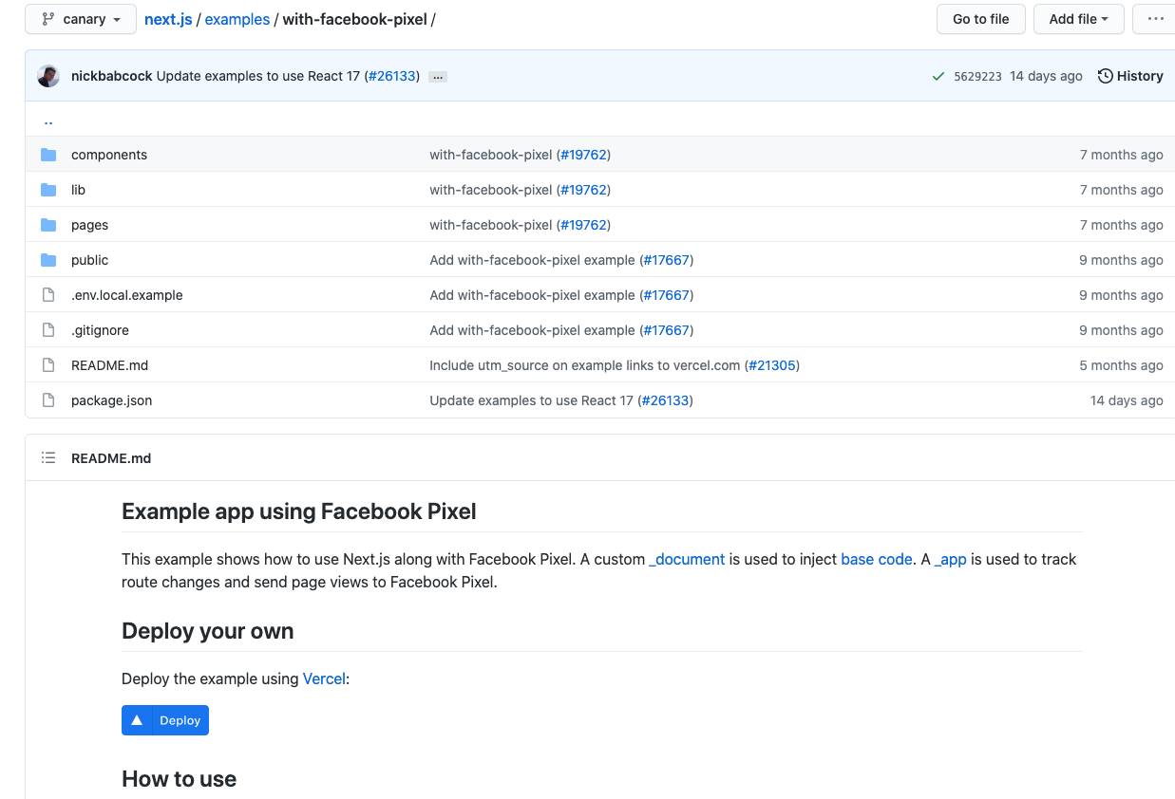Open PR #19762 in pages row

pyautogui.click(x=583, y=225)
